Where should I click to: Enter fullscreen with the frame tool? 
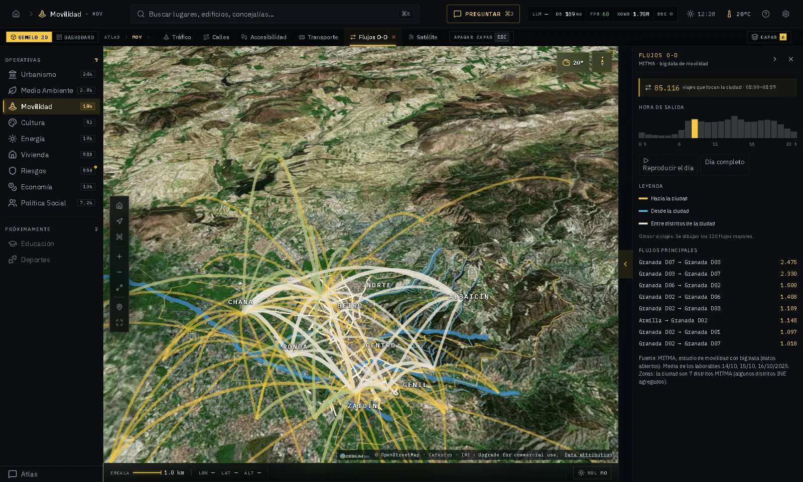point(119,323)
